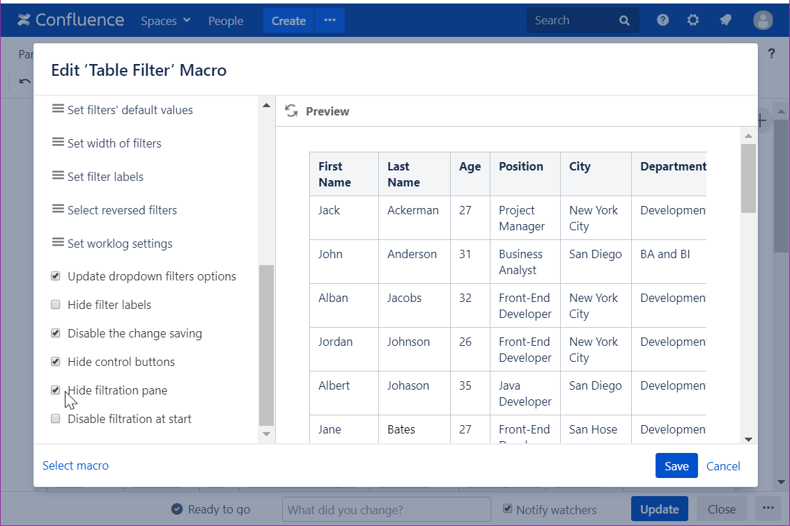This screenshot has width=790, height=526.
Task: Open the settings gear icon
Action: (692, 20)
